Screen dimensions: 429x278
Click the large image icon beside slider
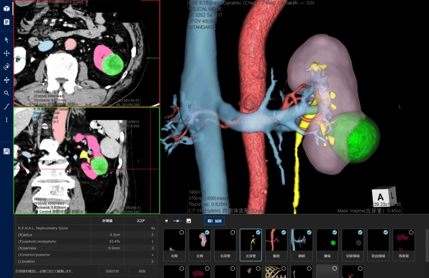188,221
